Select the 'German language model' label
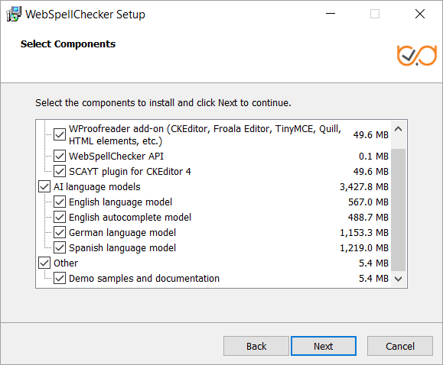Screen dimensions: 443x365 point(122,232)
